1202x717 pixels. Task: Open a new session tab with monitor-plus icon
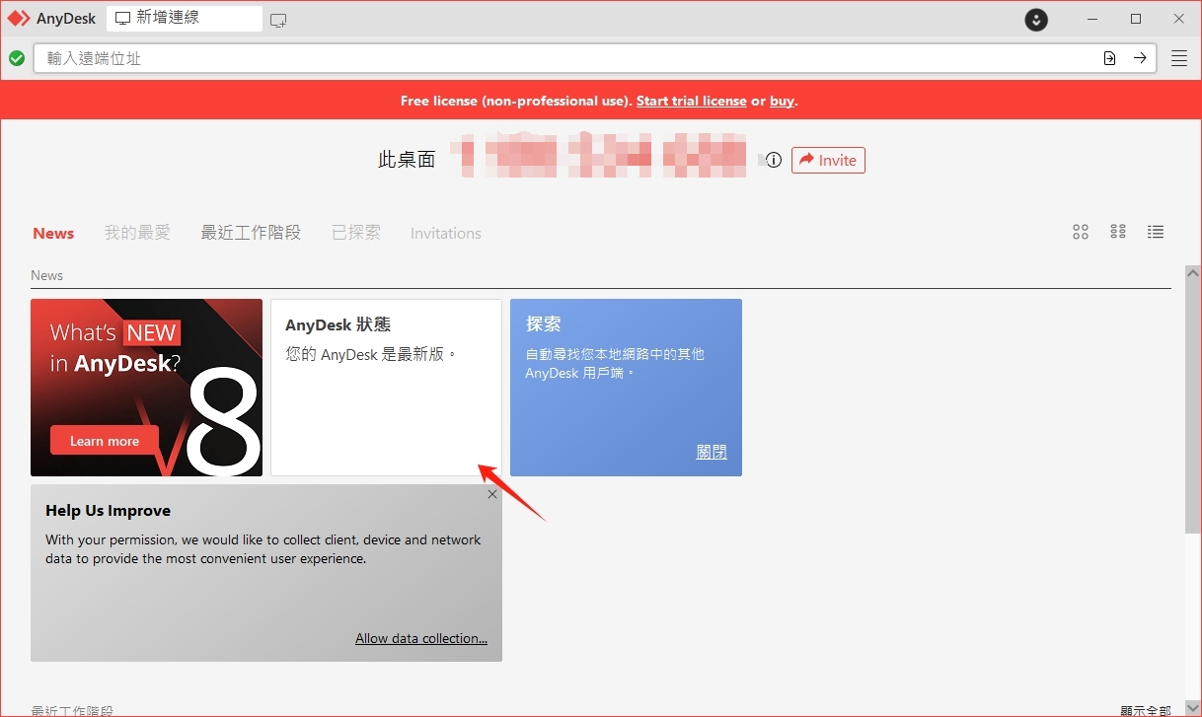[x=278, y=19]
